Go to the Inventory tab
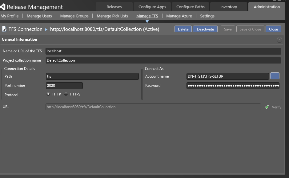The height and width of the screenshot is (178, 289). point(228,7)
